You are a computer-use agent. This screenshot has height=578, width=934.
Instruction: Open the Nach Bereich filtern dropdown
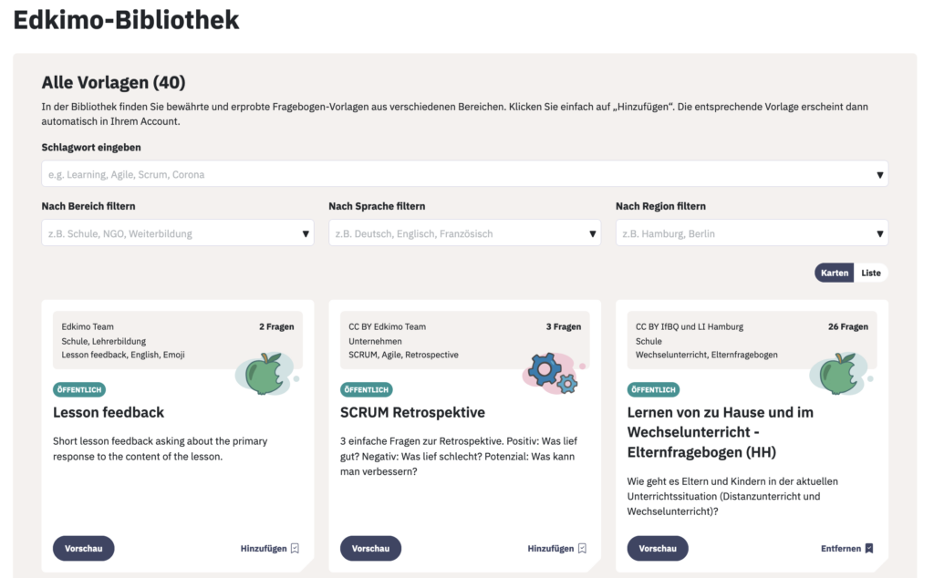pos(178,233)
